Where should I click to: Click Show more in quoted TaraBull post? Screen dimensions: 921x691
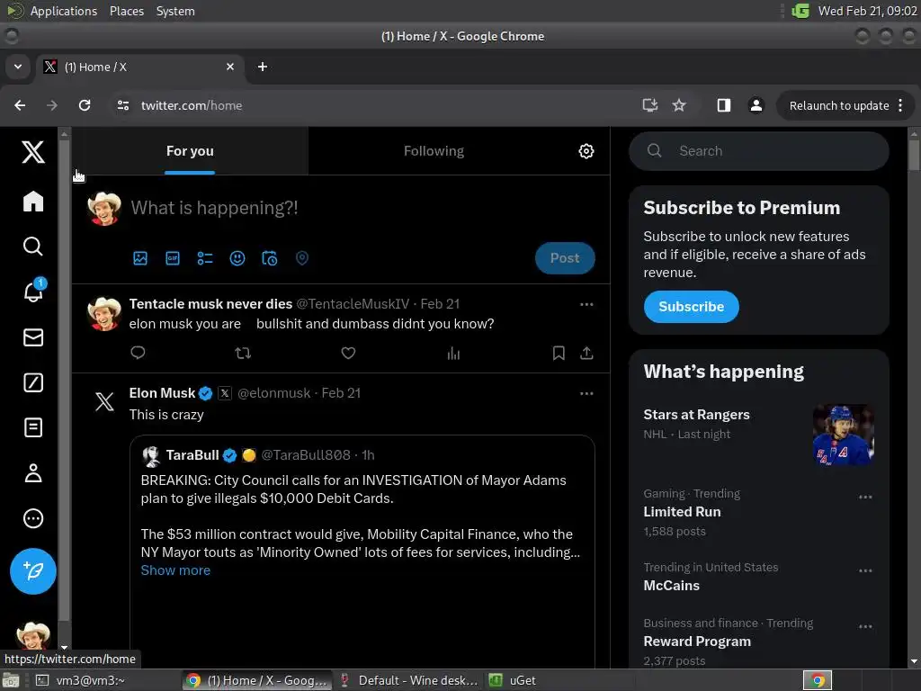point(175,570)
